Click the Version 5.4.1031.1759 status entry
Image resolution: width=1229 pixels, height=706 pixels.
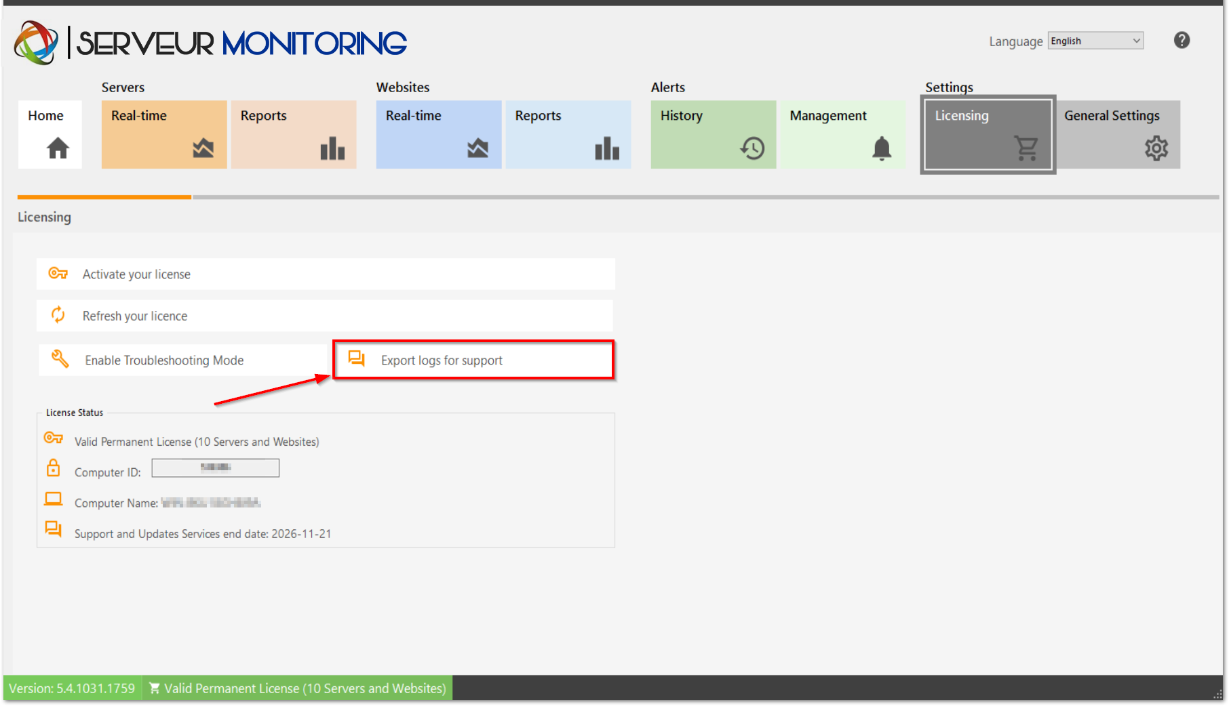[x=72, y=688]
